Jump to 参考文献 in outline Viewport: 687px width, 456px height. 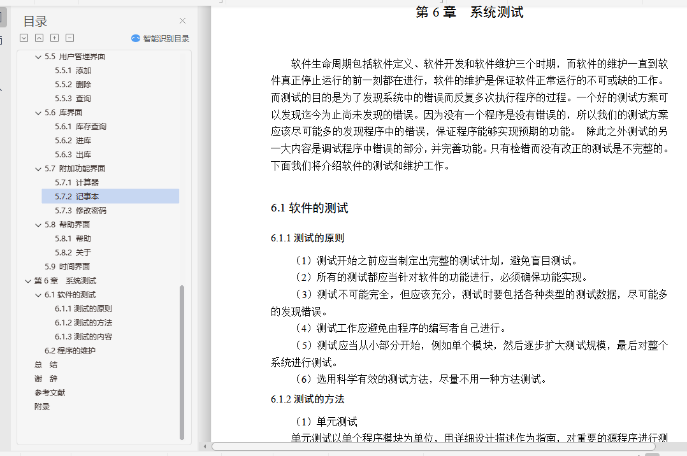(x=50, y=393)
